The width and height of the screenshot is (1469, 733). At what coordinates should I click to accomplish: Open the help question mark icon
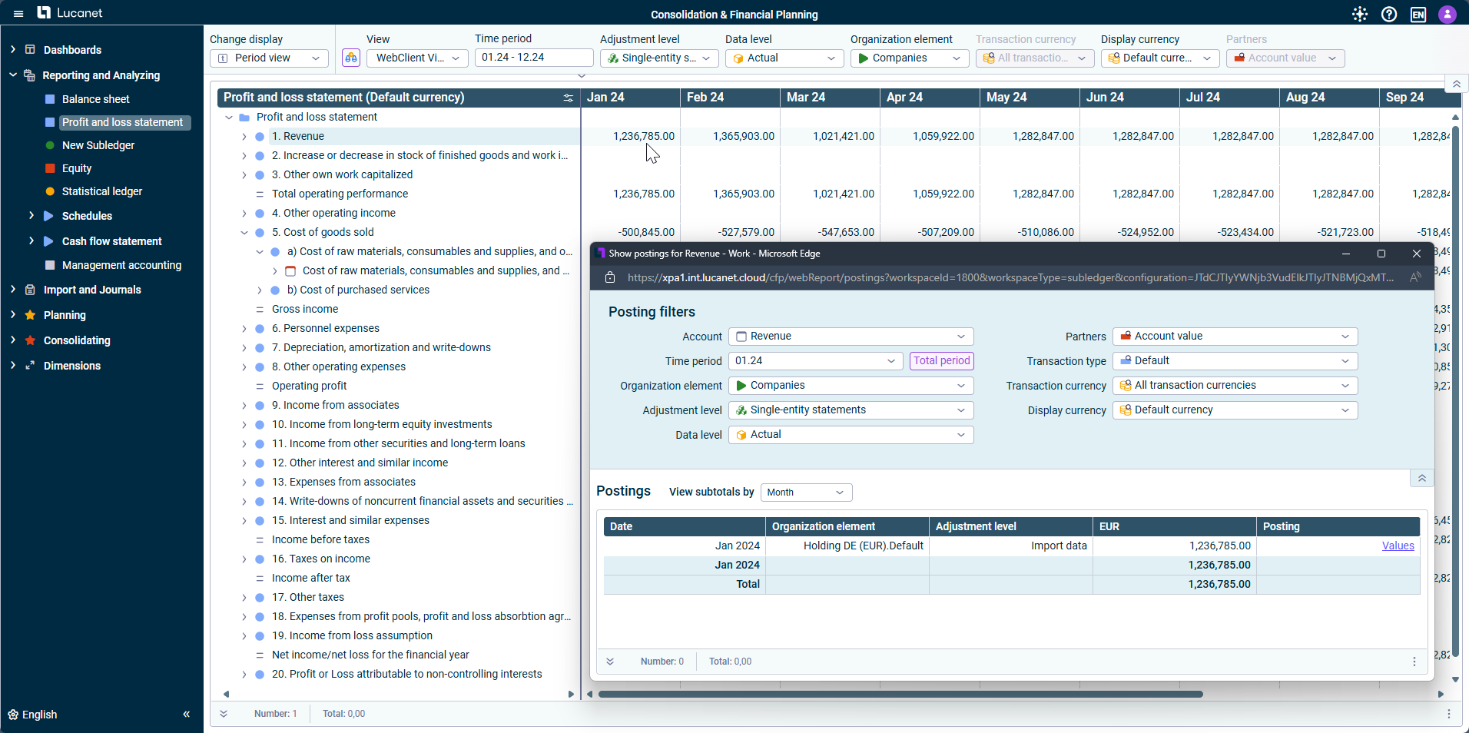pyautogui.click(x=1389, y=14)
